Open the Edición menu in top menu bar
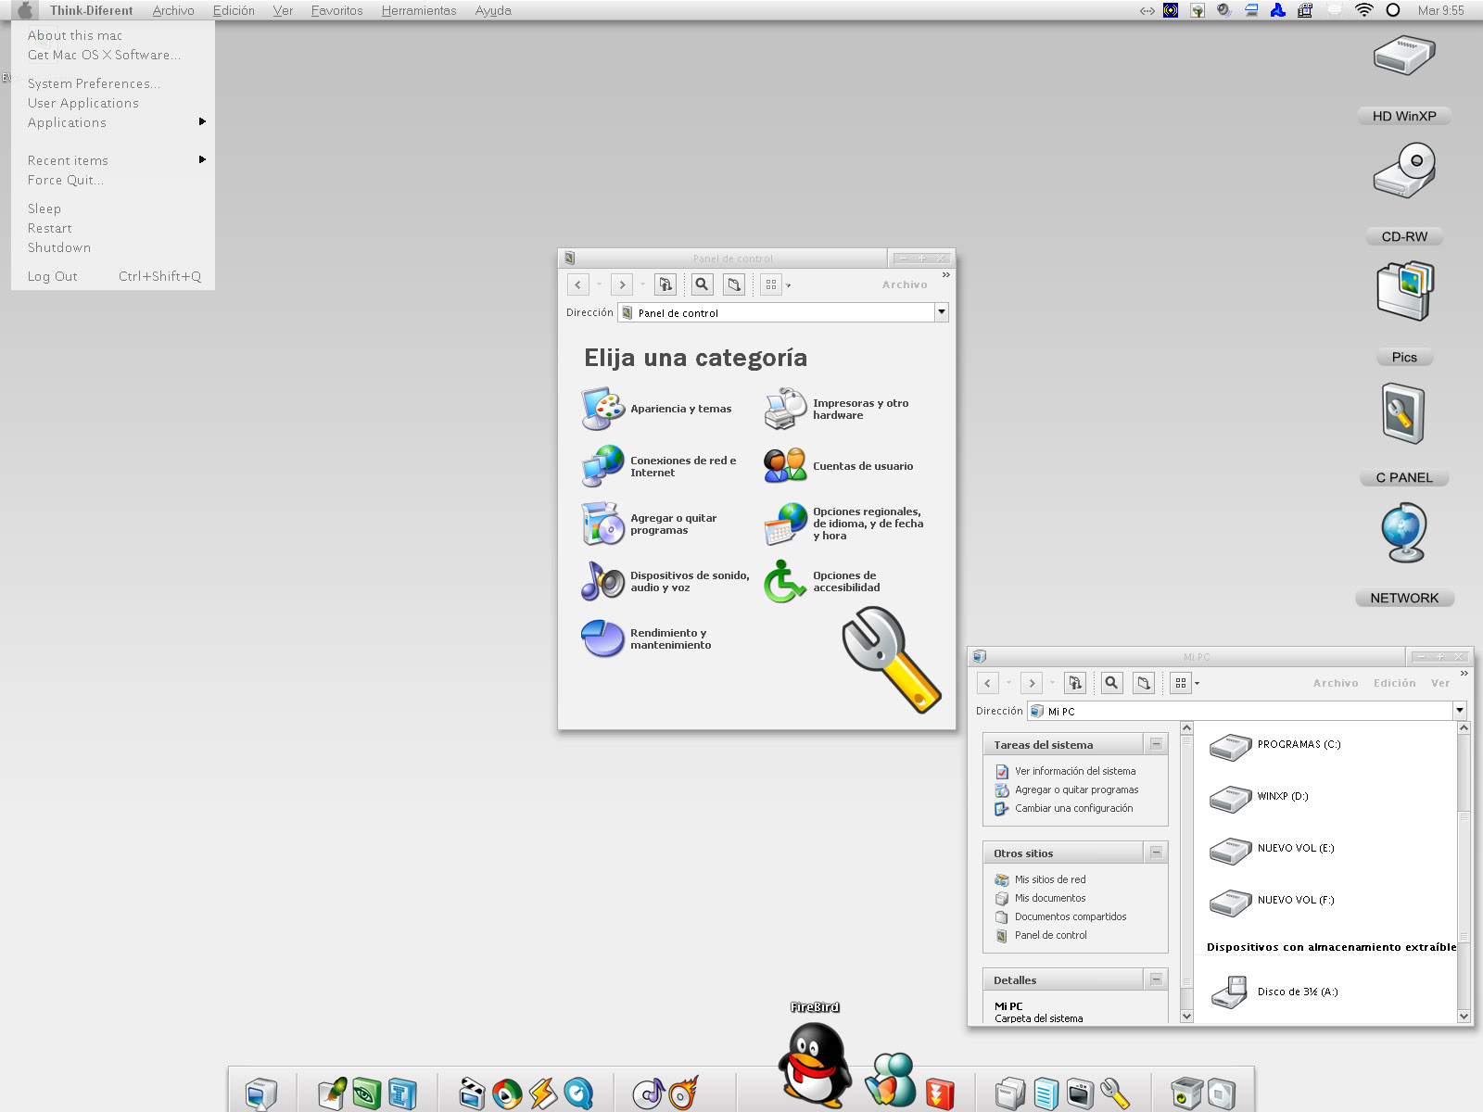1483x1112 pixels. [234, 10]
